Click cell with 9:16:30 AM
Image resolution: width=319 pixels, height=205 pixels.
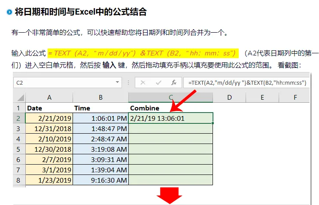click(x=100, y=180)
